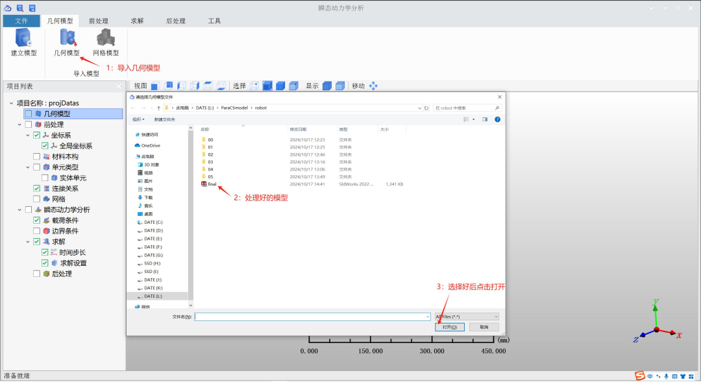Click the microphone icon in input toolbar

pyautogui.click(x=666, y=376)
